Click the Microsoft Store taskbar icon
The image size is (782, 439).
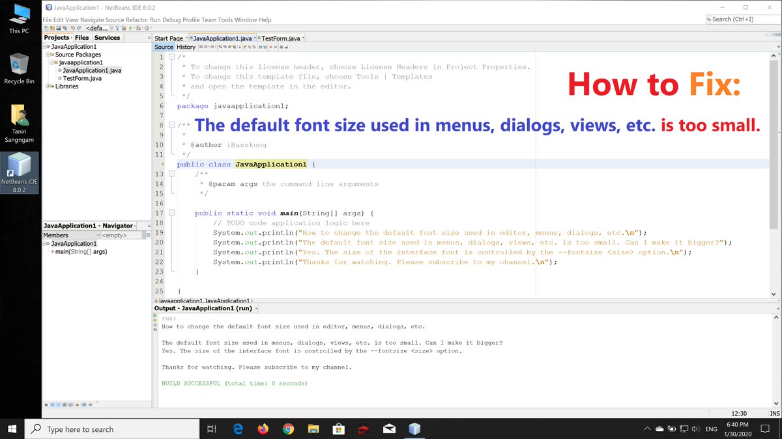[x=338, y=429]
